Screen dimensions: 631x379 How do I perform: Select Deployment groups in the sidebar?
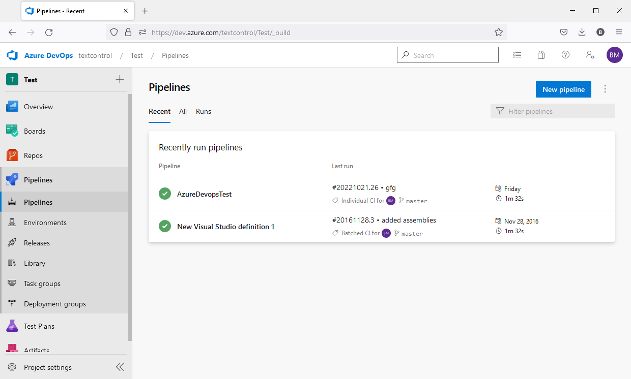click(x=55, y=304)
